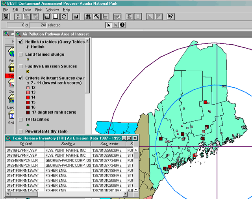Screen dimensions: 252x199
Task: Click the selected records count field
Action: point(16,25)
